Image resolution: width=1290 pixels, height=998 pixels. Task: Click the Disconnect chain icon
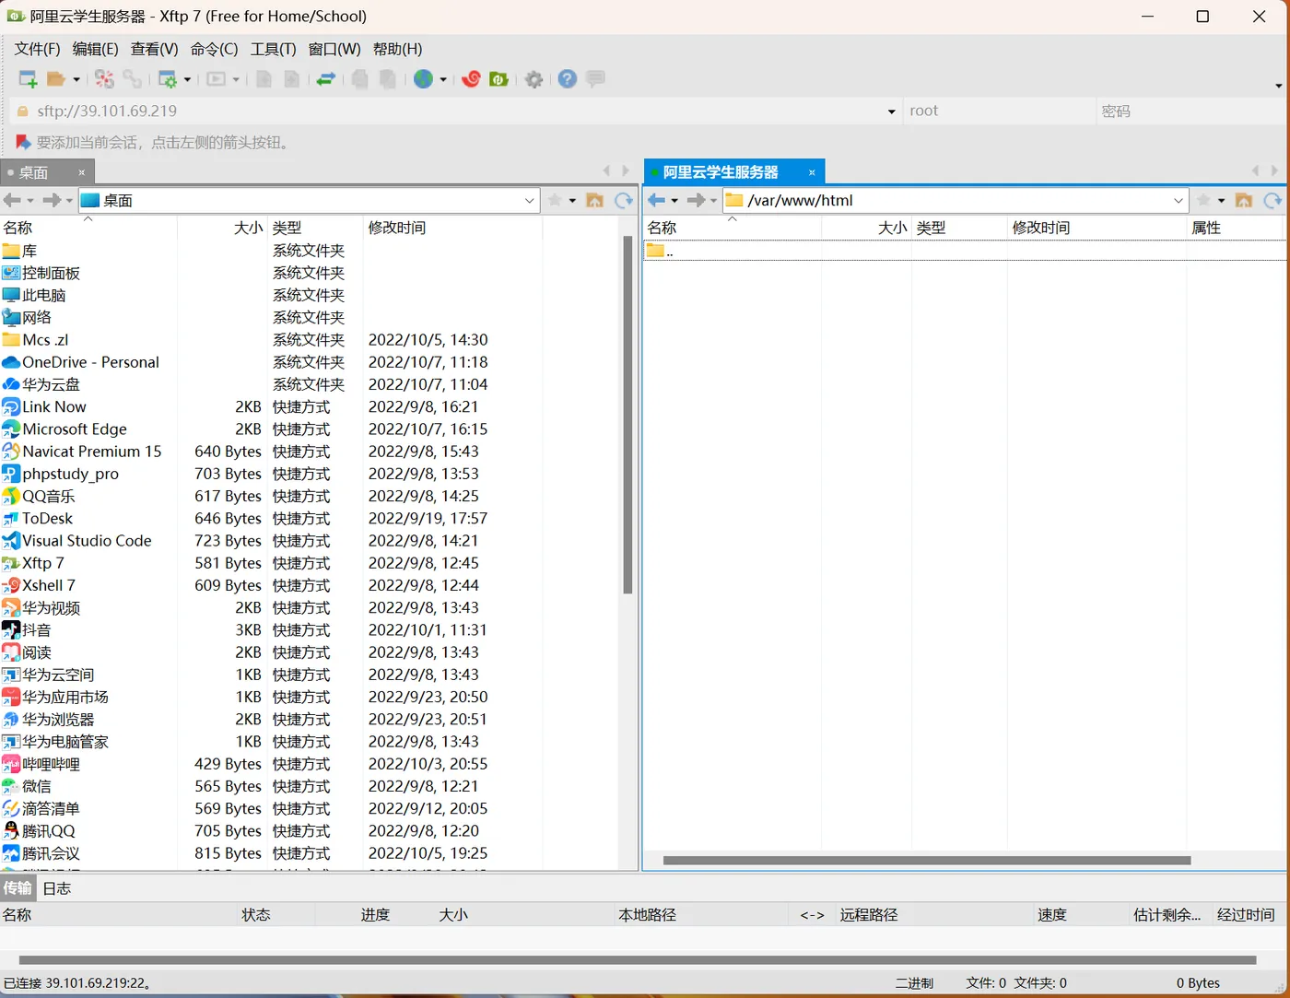click(x=133, y=79)
